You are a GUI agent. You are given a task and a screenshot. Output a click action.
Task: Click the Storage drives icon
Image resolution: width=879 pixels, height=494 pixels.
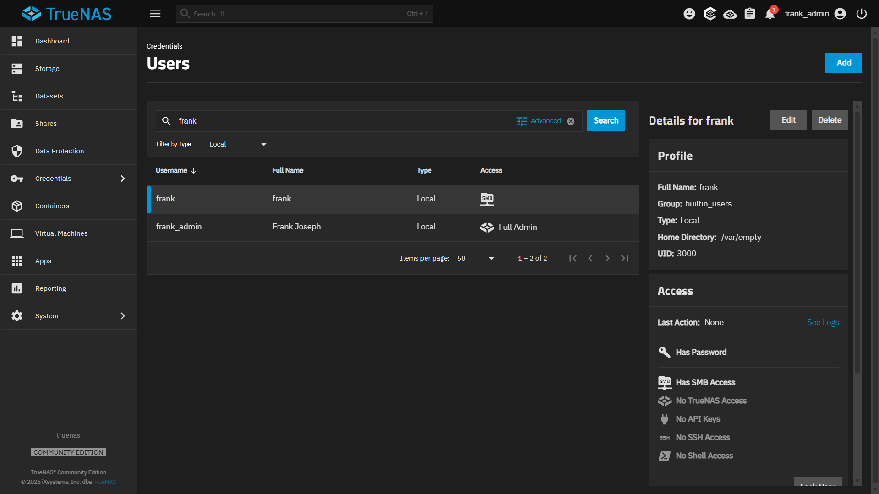point(17,69)
